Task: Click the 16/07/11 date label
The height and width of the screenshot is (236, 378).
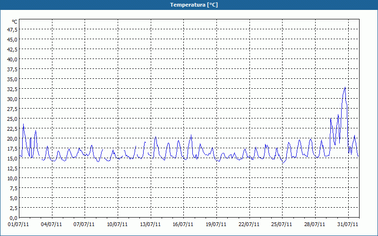Action: point(183,225)
